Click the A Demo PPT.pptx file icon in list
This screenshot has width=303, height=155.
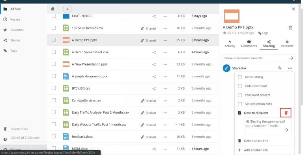(66, 40)
